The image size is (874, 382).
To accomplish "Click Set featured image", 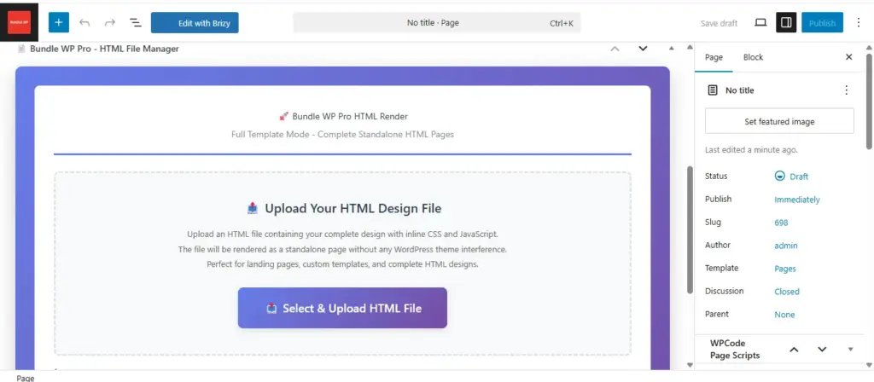I will (x=779, y=121).
